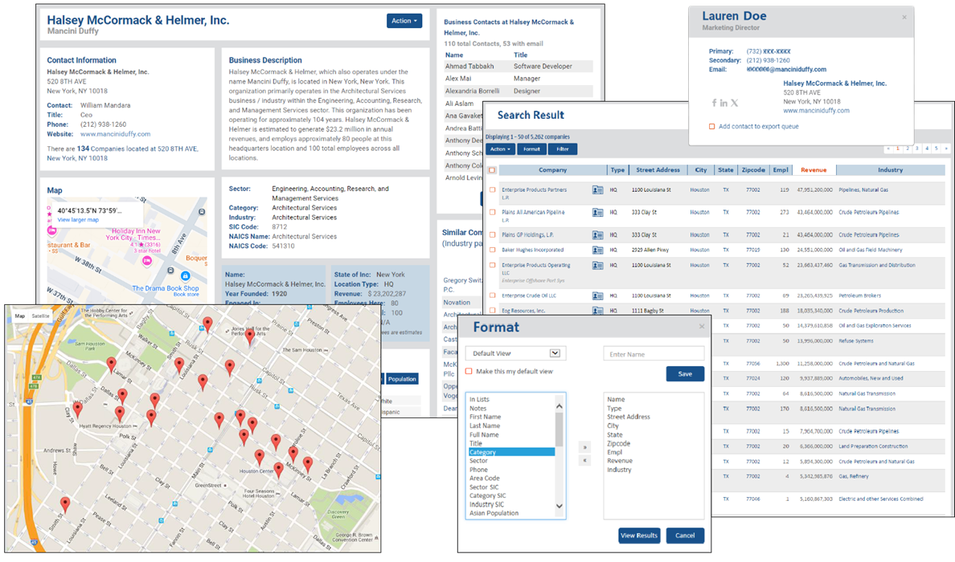
Task: Open the Eog Resources, Inc. company link
Action: coord(524,311)
